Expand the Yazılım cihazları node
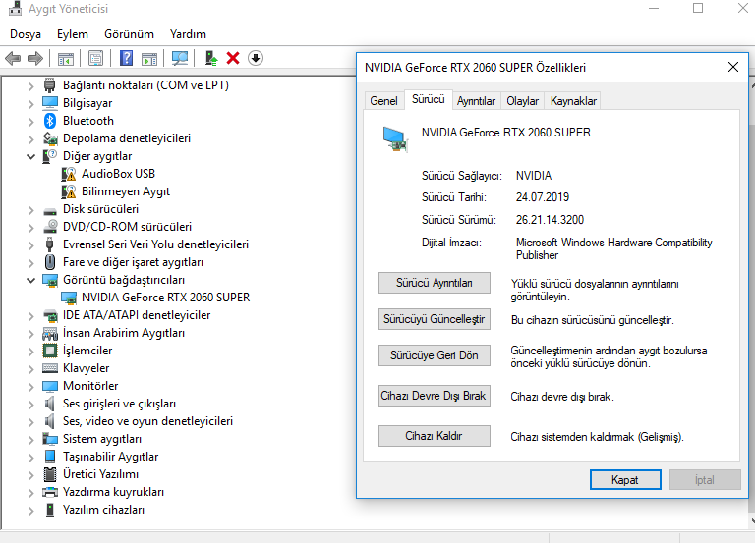Image resolution: width=755 pixels, height=543 pixels. [30, 511]
